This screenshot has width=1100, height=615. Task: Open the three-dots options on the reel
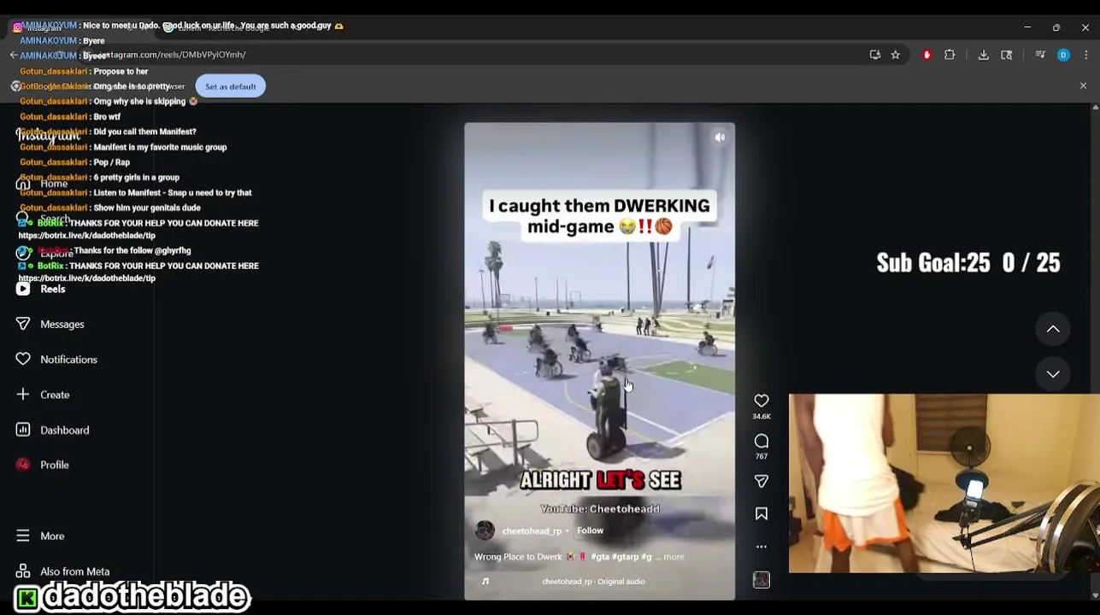(761, 547)
